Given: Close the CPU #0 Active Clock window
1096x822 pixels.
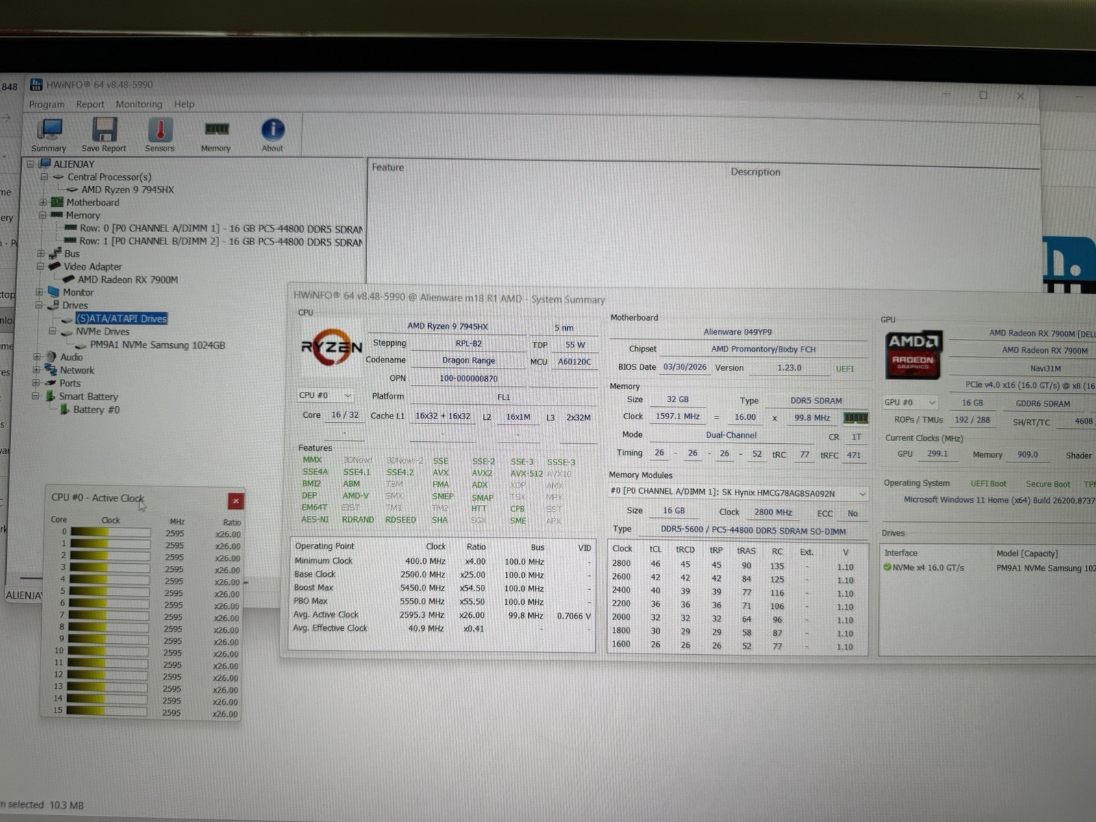Looking at the screenshot, I should pos(236,501).
